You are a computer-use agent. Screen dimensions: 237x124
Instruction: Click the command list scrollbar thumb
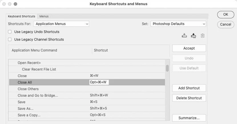coord(167,68)
